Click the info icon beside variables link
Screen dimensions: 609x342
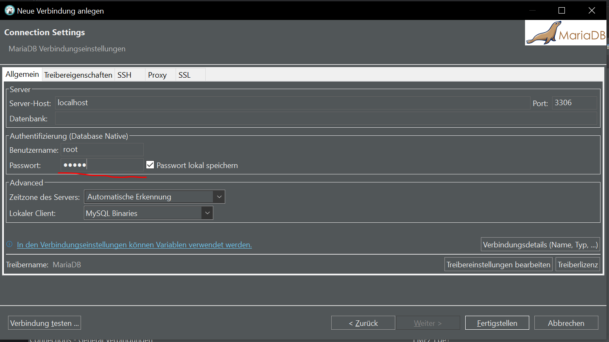click(x=9, y=244)
